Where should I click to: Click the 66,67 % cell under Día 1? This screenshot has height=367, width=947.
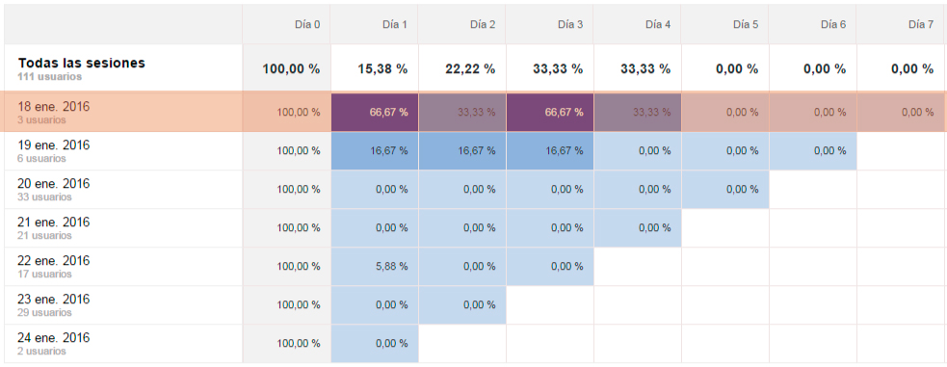pyautogui.click(x=375, y=112)
